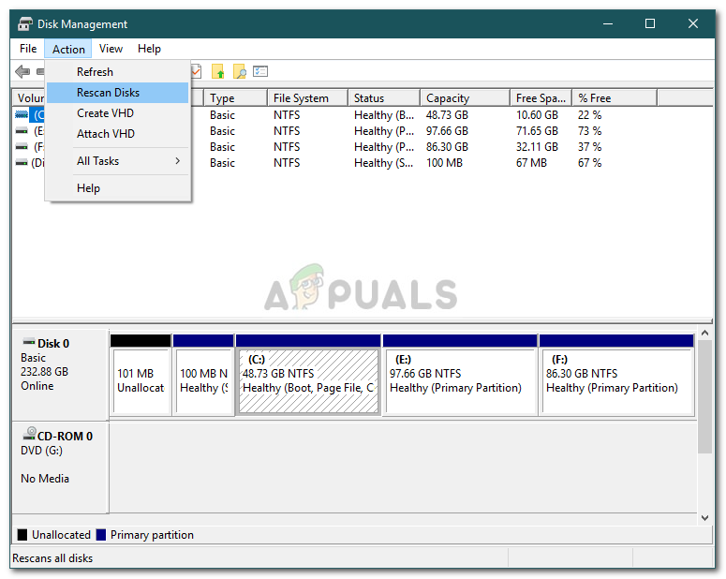
Task: Click the folder with green arrow toolbar icon
Action: 218,72
